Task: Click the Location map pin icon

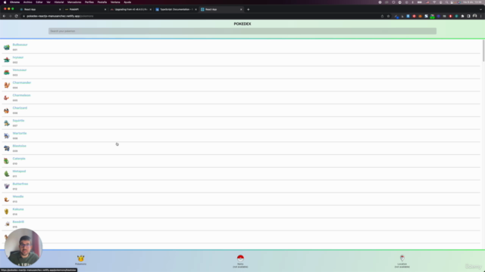Action: tap(402, 258)
